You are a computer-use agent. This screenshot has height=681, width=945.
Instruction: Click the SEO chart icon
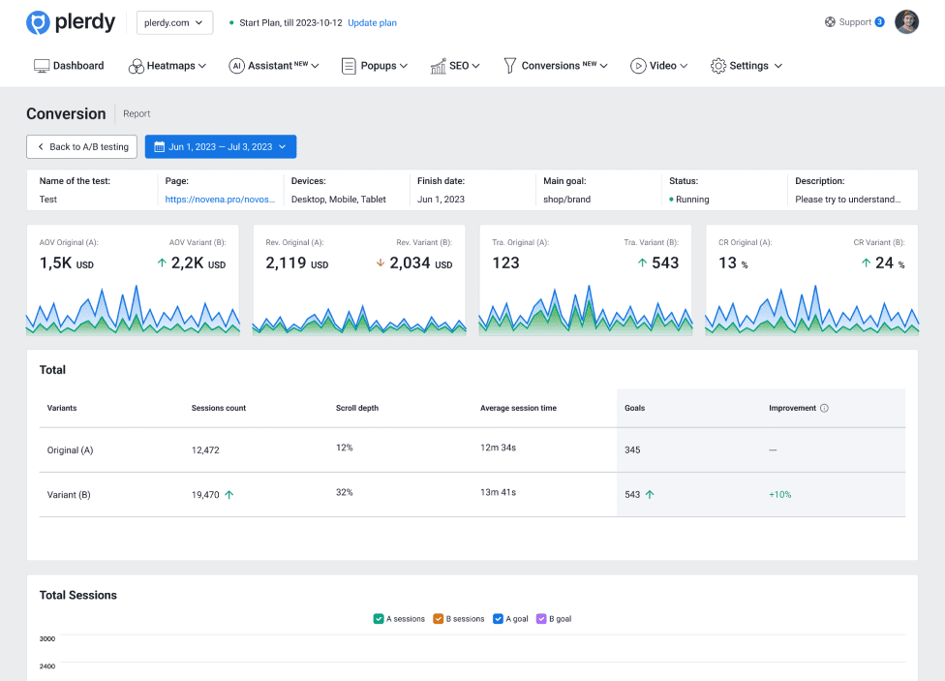point(438,66)
